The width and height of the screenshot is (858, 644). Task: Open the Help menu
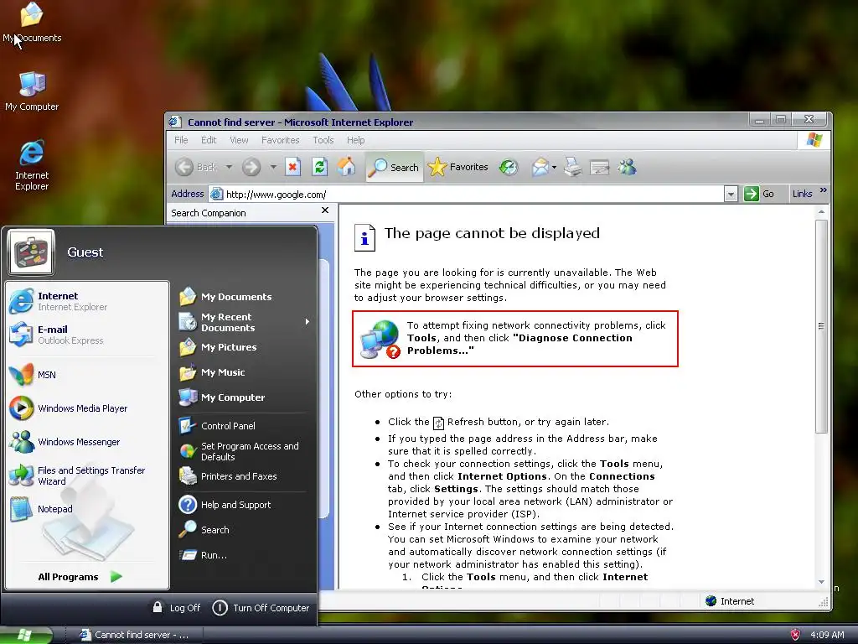click(x=355, y=140)
